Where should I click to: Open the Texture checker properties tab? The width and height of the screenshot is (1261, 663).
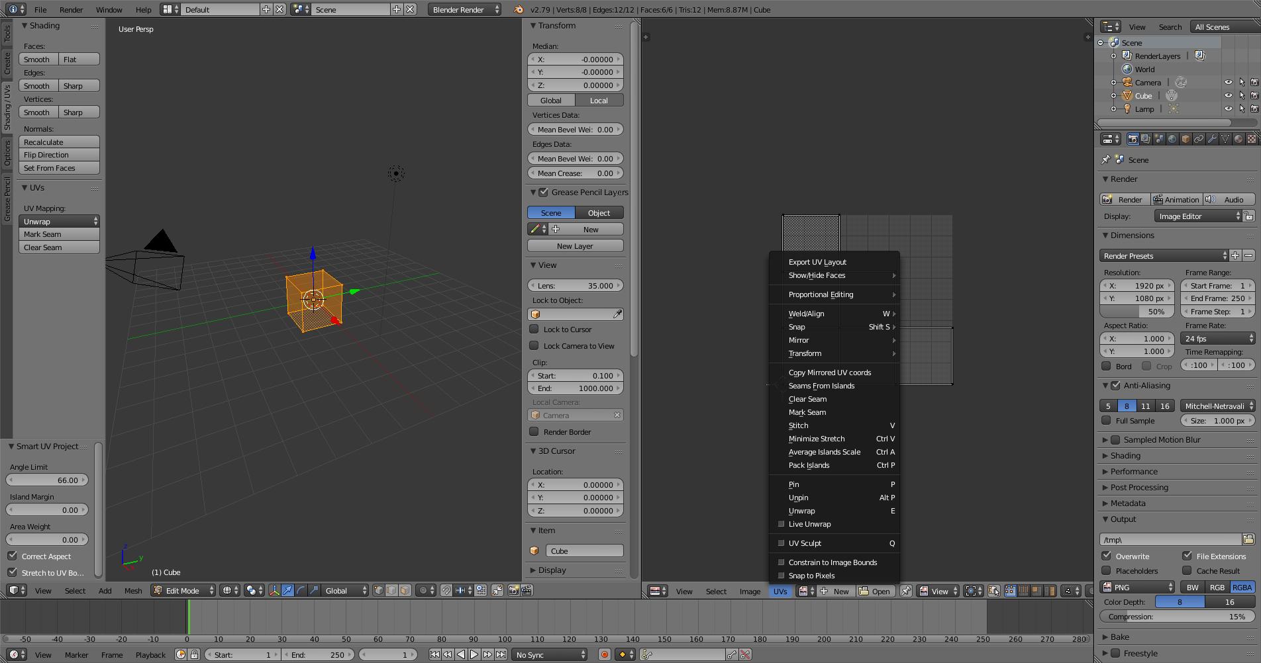pyautogui.click(x=1252, y=139)
